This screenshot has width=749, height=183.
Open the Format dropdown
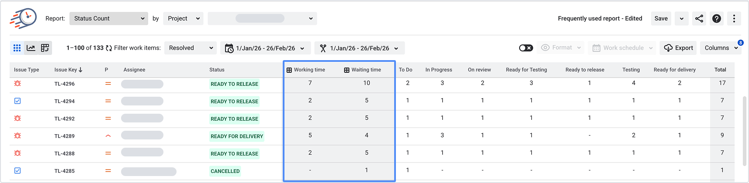point(561,47)
